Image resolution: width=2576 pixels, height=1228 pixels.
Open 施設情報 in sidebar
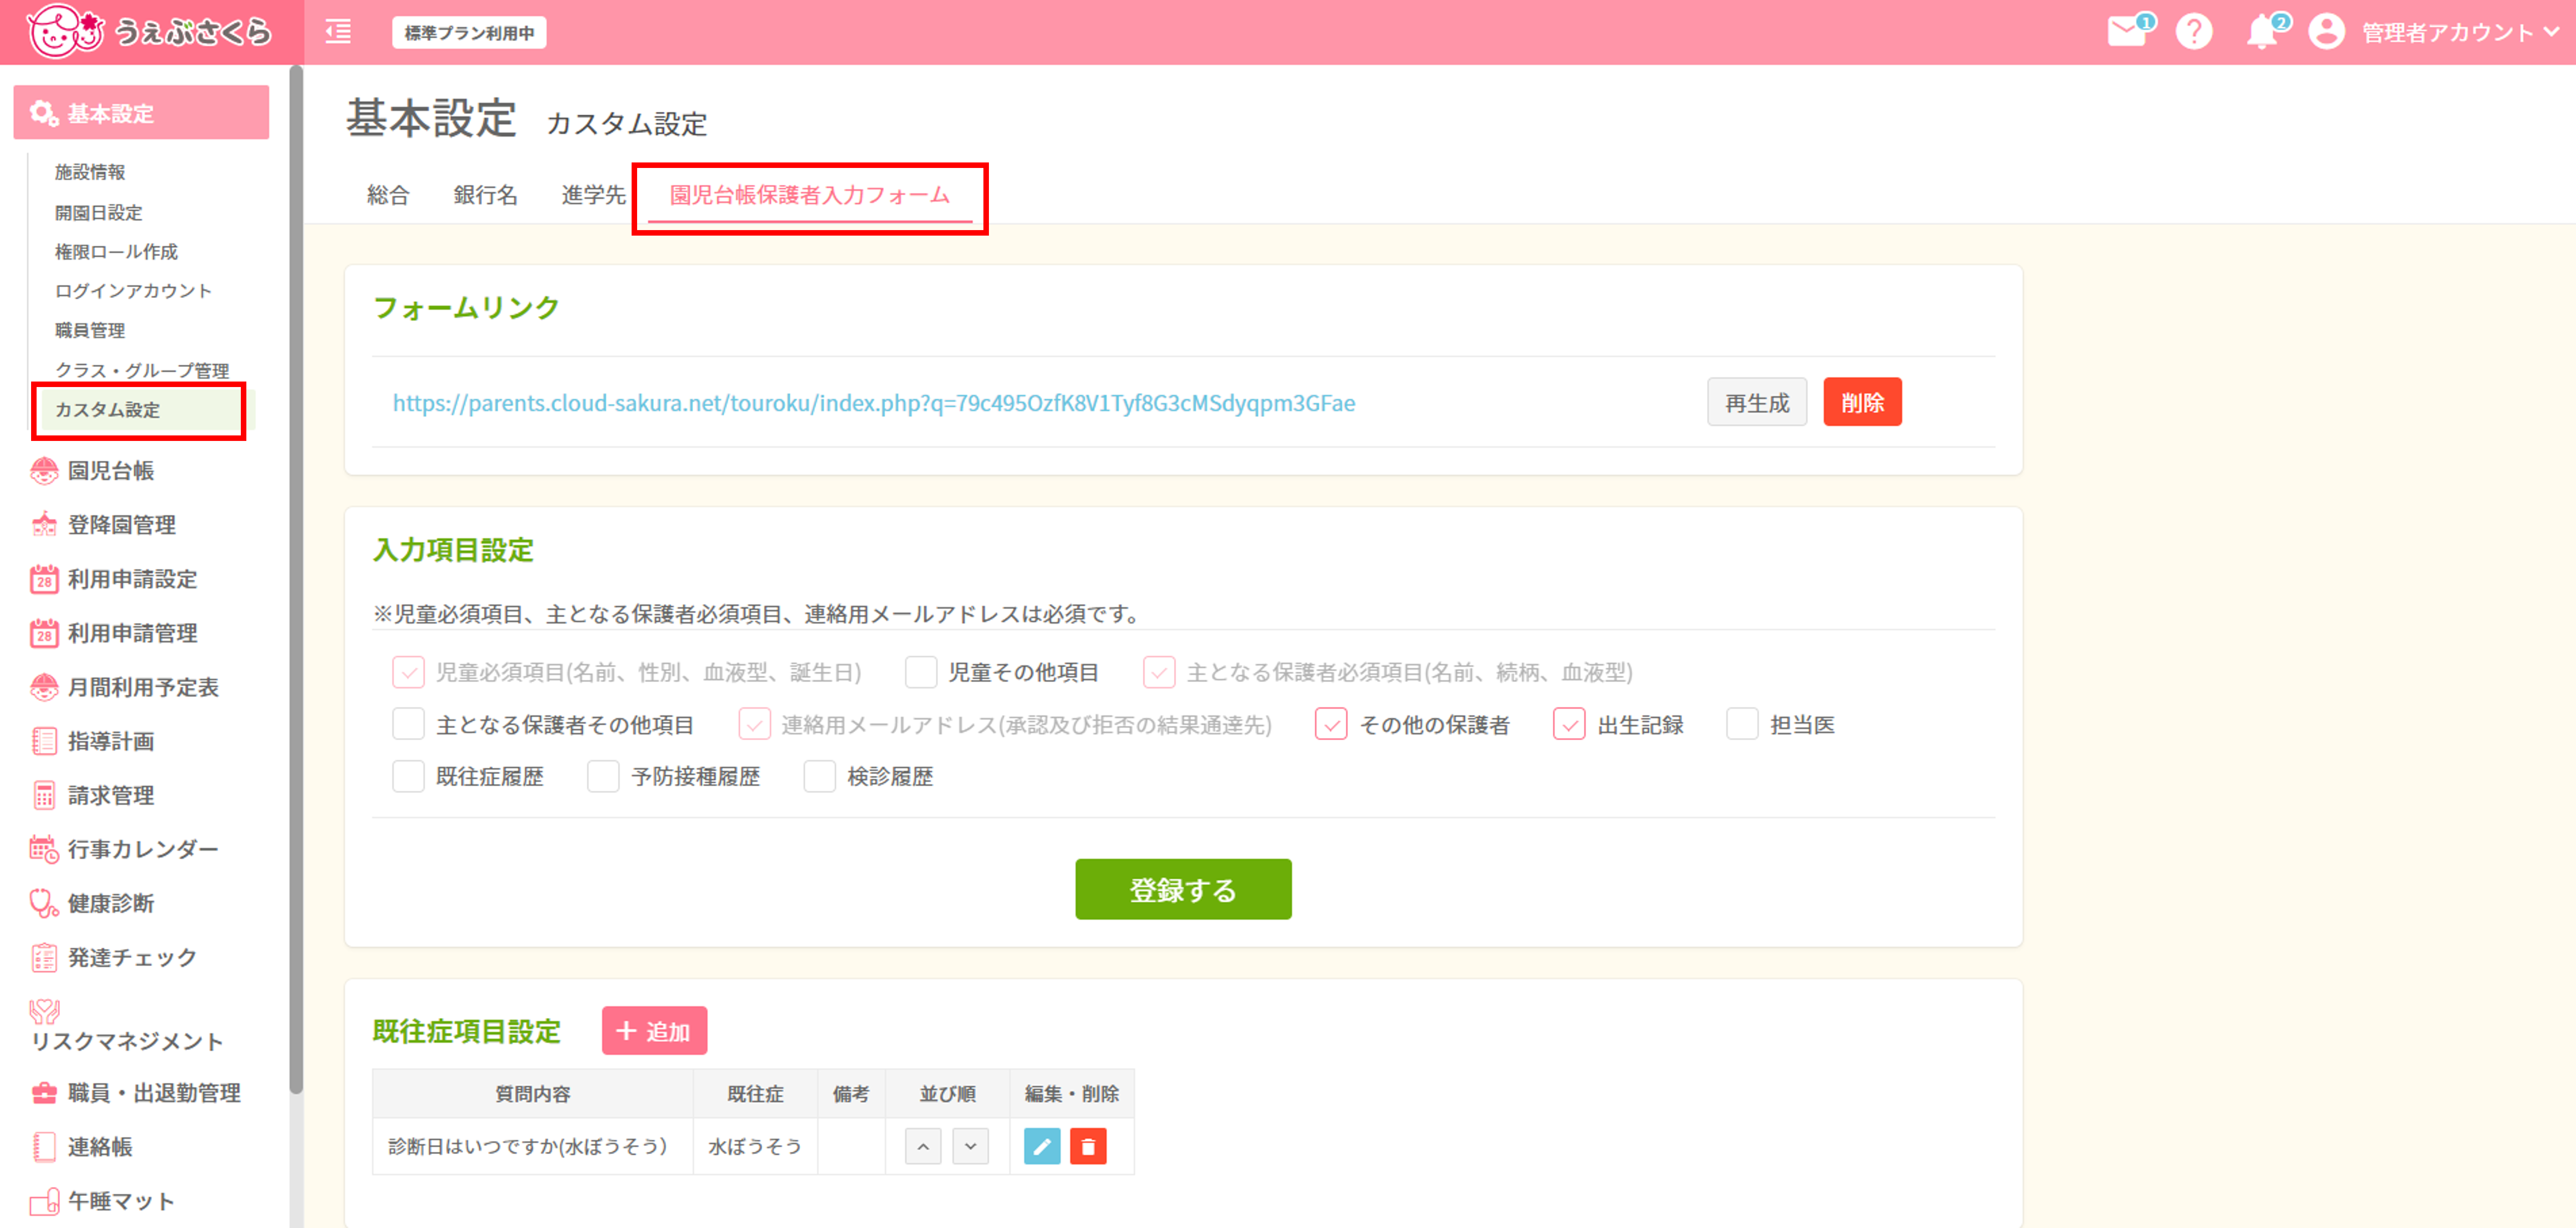(90, 172)
